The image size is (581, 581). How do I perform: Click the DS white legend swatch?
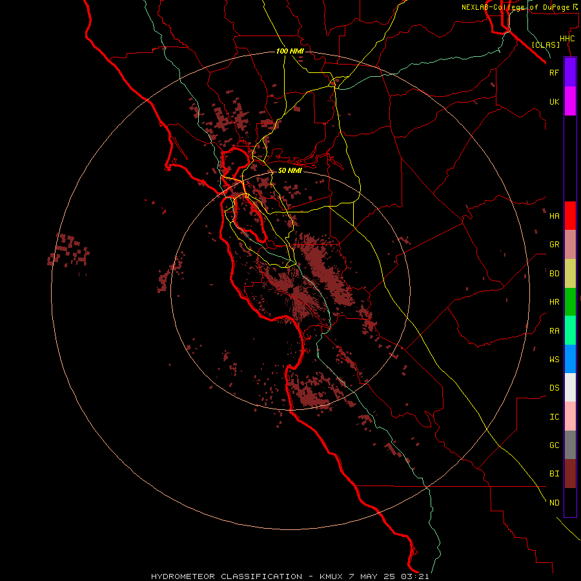(x=570, y=387)
